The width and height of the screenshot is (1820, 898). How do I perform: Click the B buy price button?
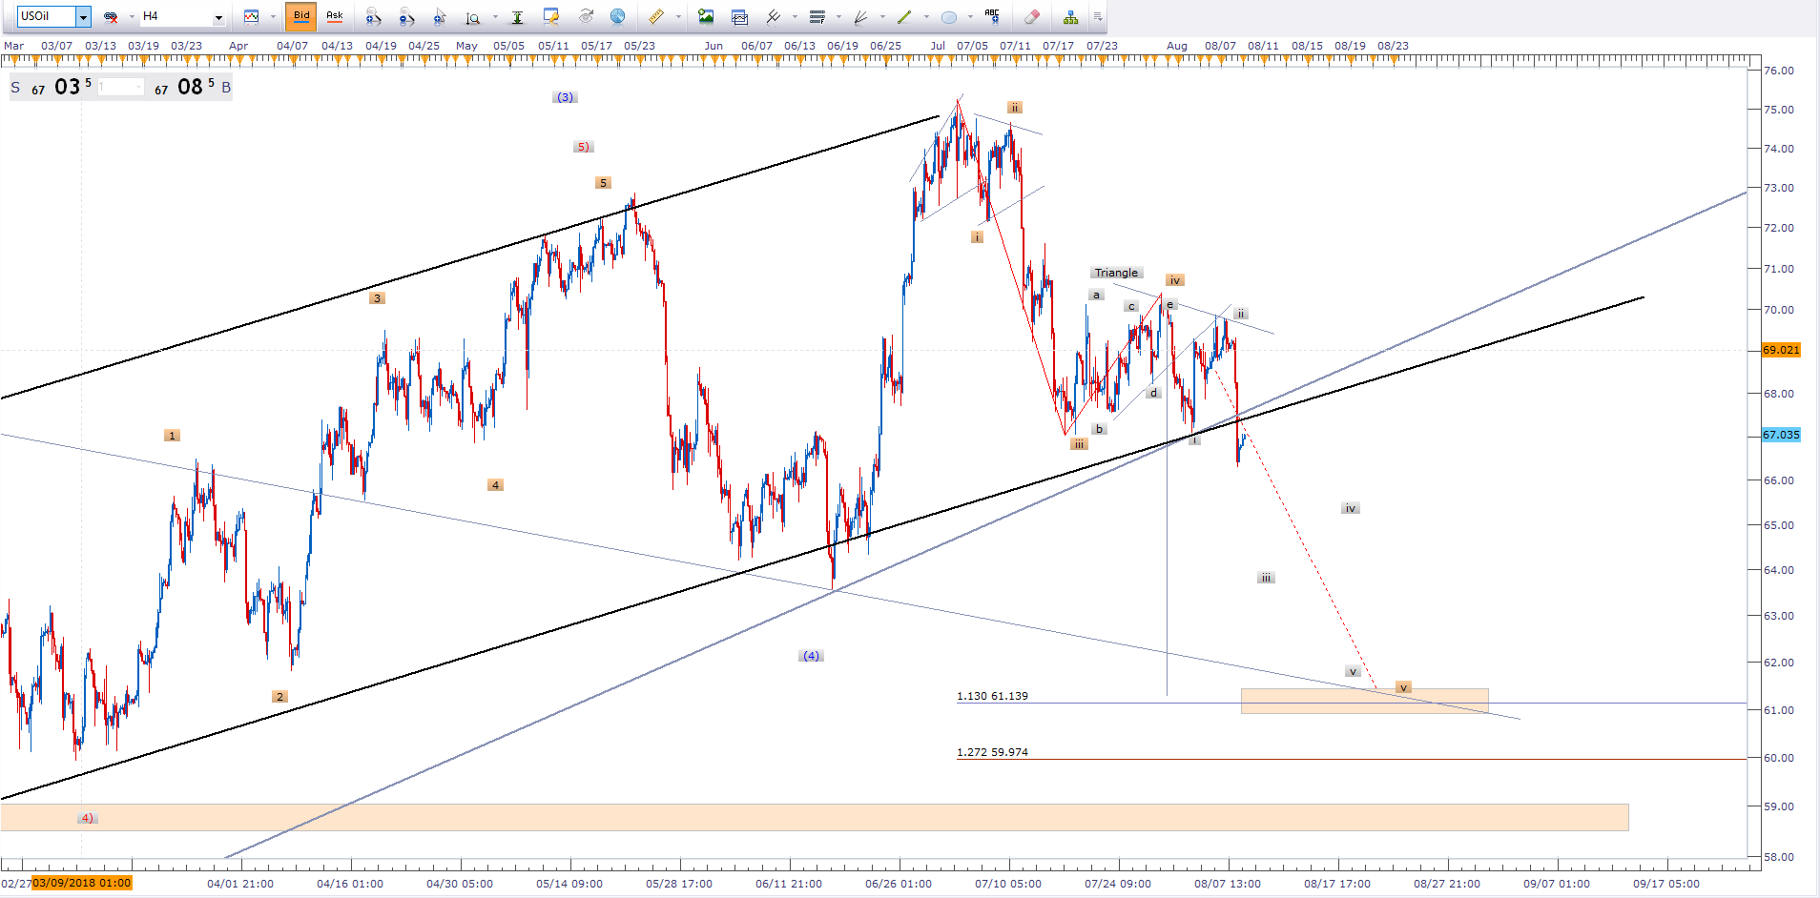click(x=226, y=88)
